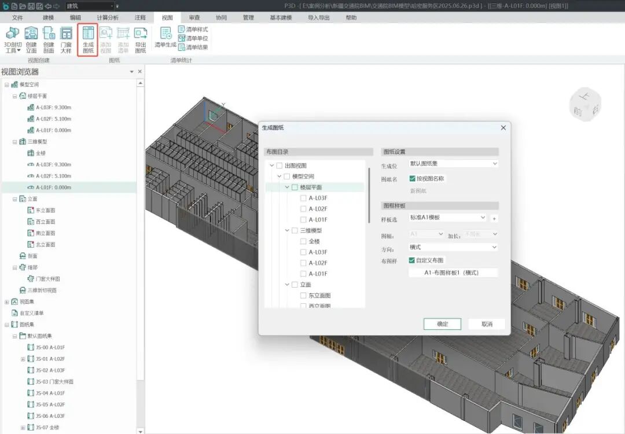
Task: Select 全楼 under 三维模型 in browser
Action: click(x=36, y=153)
